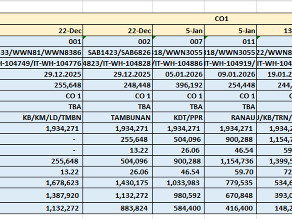
Task: Select the IT-WH-104919/ cell
Action: click(x=231, y=63)
